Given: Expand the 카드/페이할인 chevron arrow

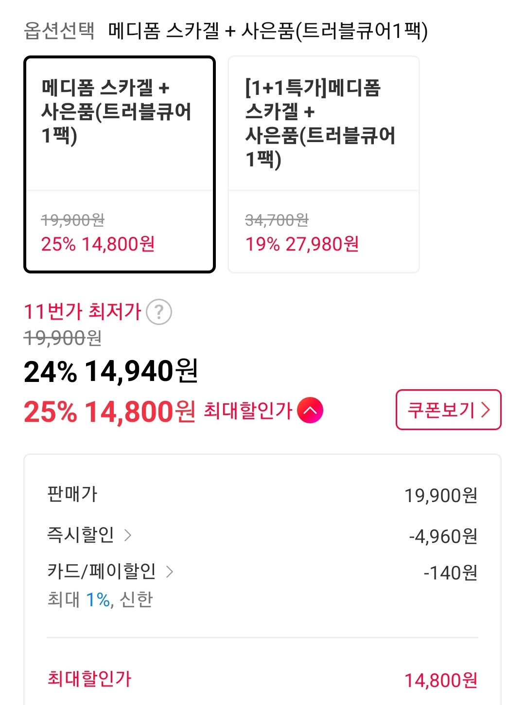Looking at the screenshot, I should pos(170,571).
